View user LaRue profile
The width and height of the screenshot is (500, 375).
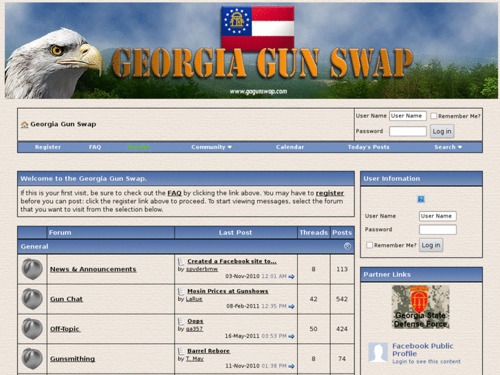click(x=194, y=299)
